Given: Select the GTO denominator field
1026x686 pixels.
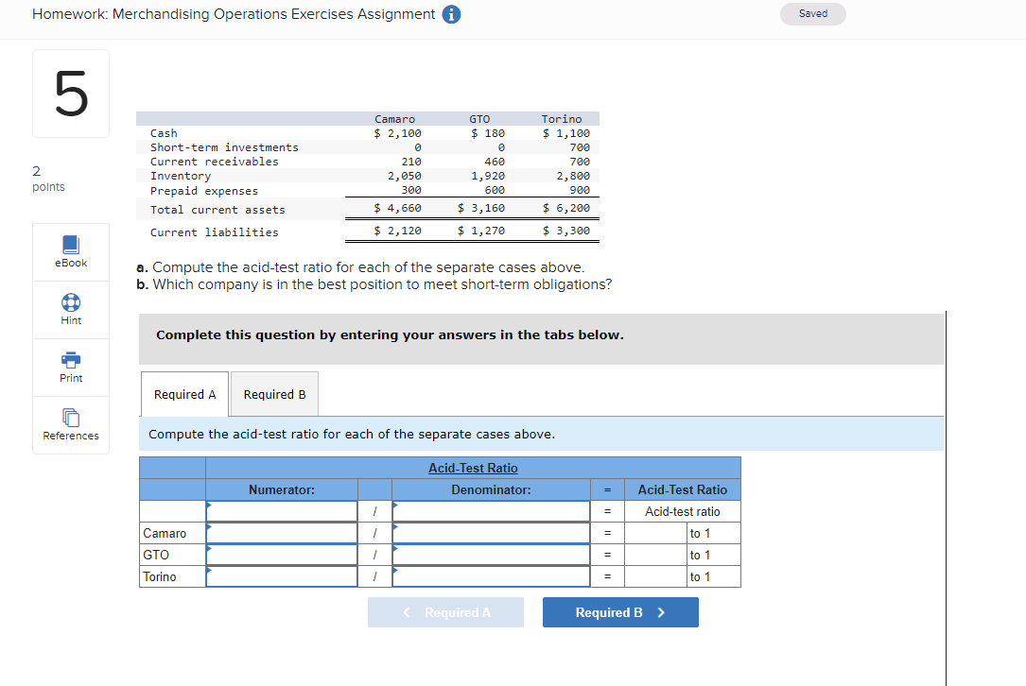Looking at the screenshot, I should pos(491,555).
